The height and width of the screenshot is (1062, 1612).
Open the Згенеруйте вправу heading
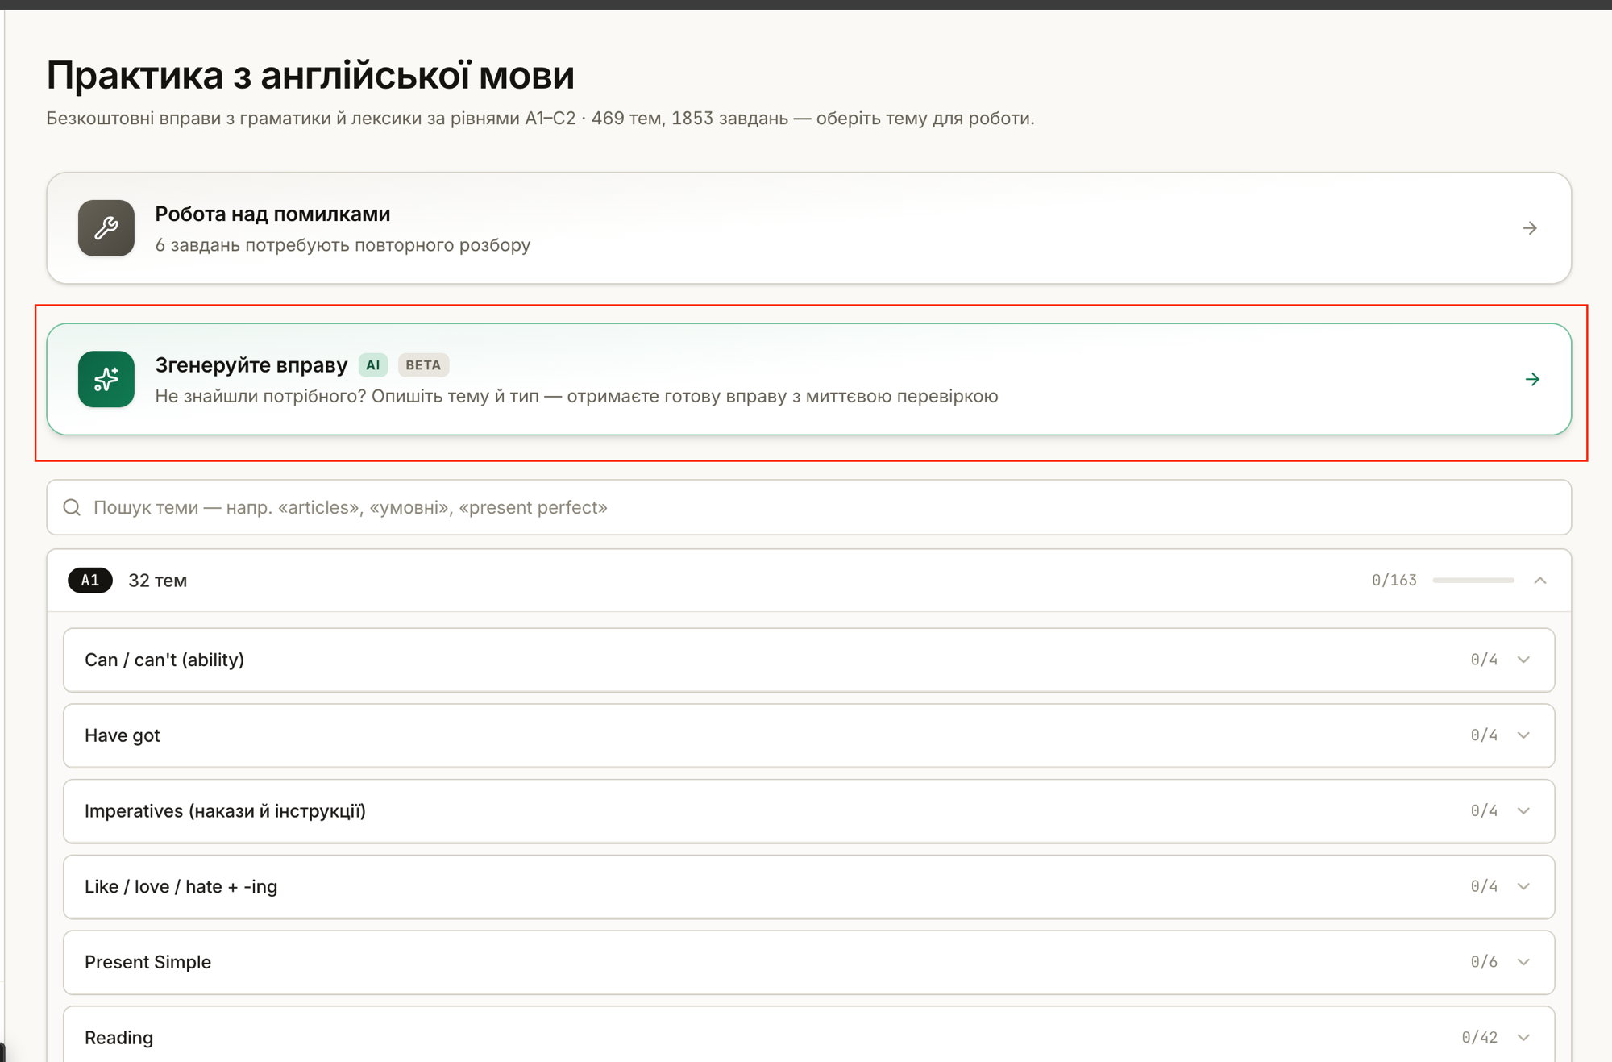tap(251, 365)
